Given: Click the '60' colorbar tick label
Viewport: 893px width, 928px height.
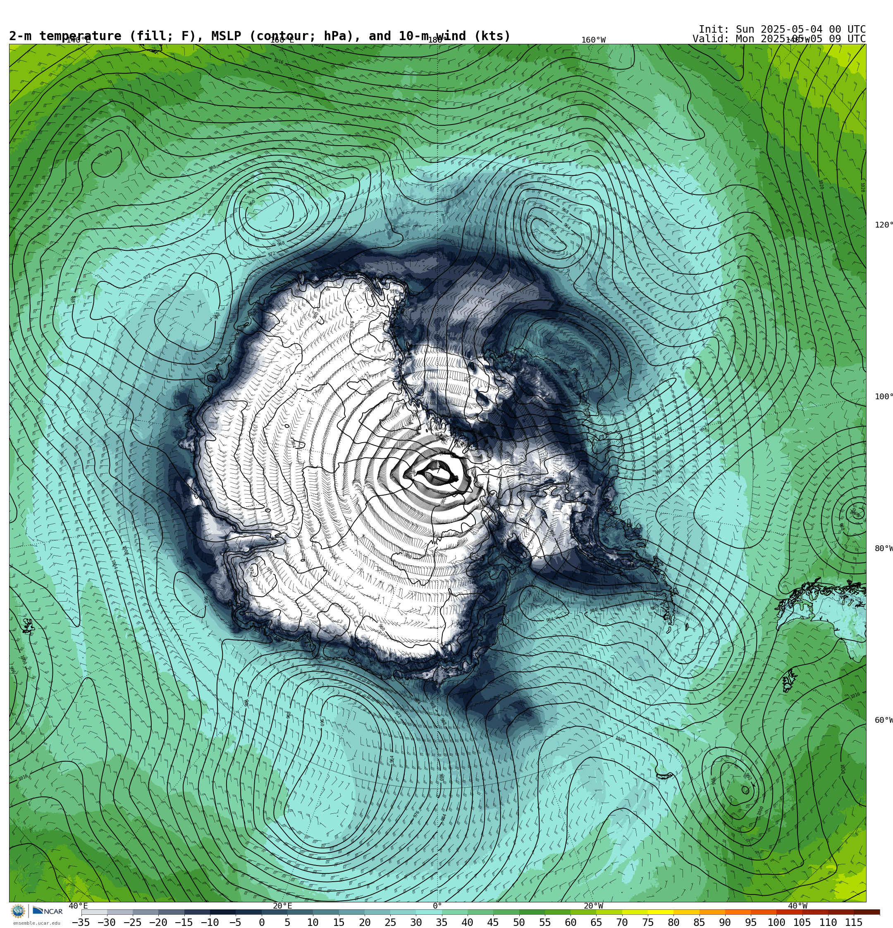Looking at the screenshot, I should pos(570,922).
